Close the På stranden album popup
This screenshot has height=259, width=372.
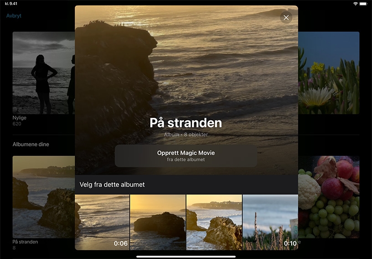tap(286, 17)
